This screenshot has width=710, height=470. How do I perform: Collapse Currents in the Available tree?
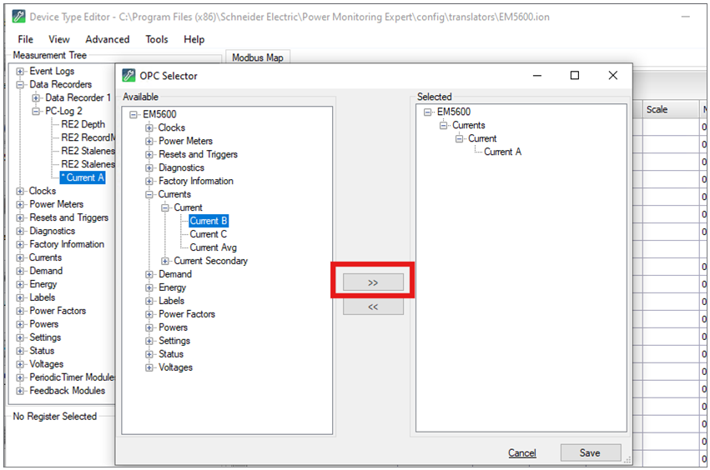149,194
